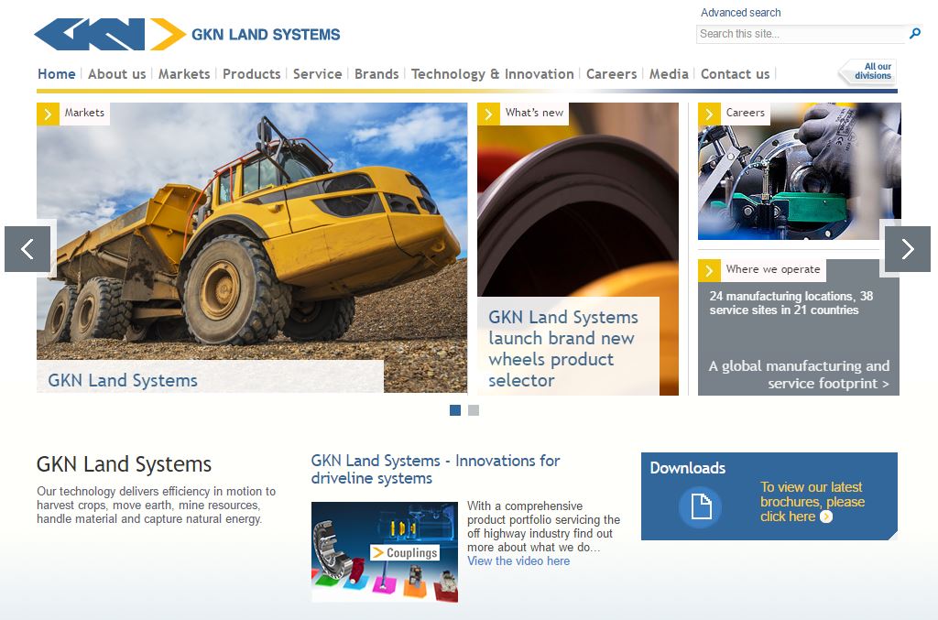Advance to next carousel slide
The width and height of the screenshot is (938, 620).
point(907,249)
